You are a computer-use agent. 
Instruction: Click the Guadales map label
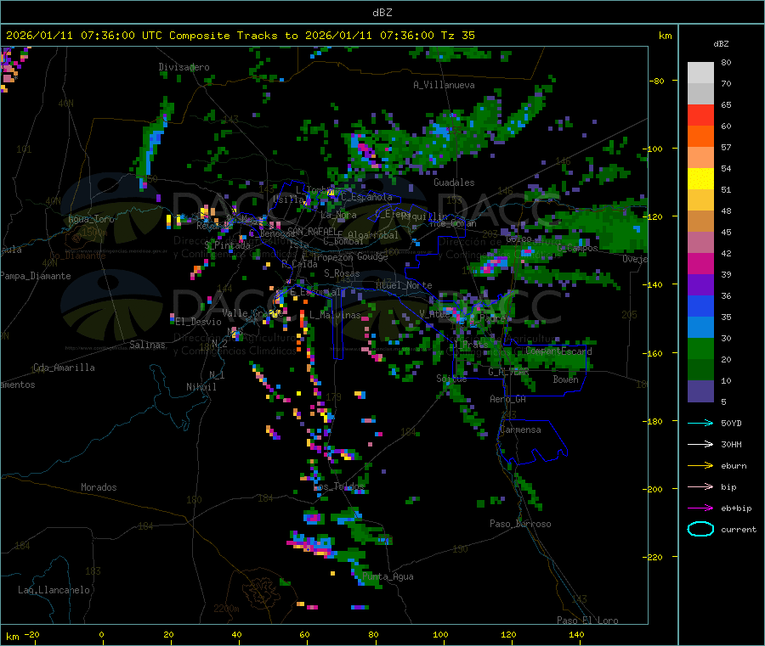pyautogui.click(x=454, y=183)
